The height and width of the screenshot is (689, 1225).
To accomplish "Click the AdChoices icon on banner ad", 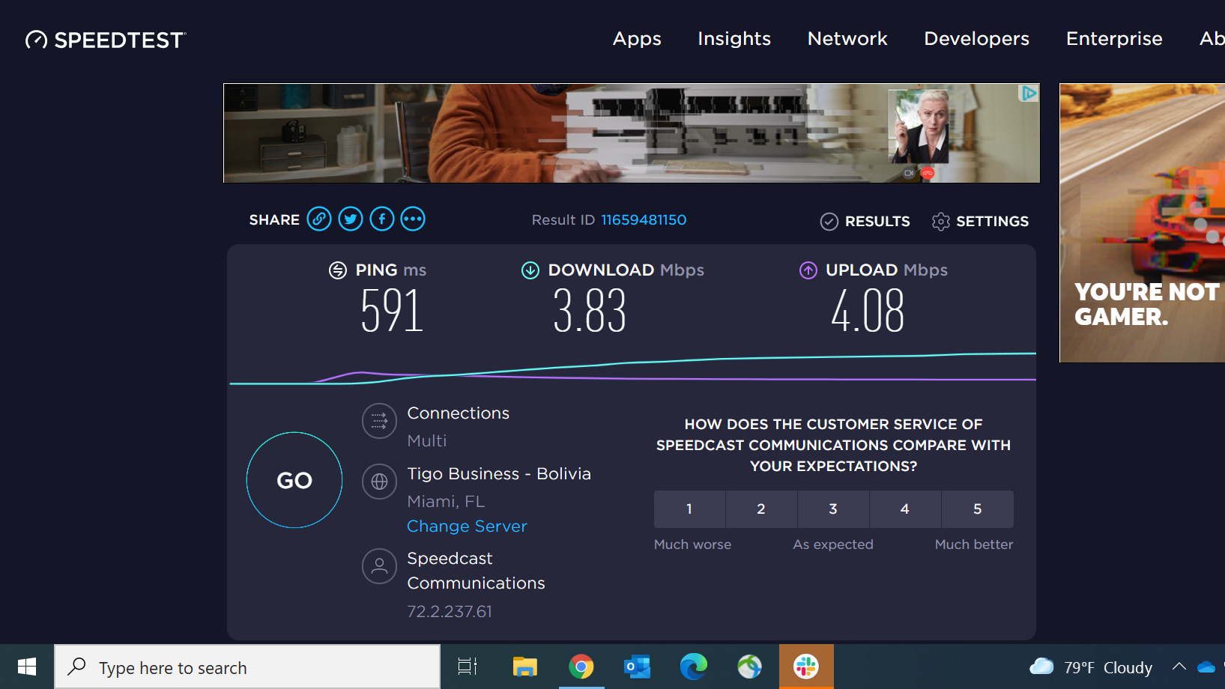I will pyautogui.click(x=1029, y=94).
